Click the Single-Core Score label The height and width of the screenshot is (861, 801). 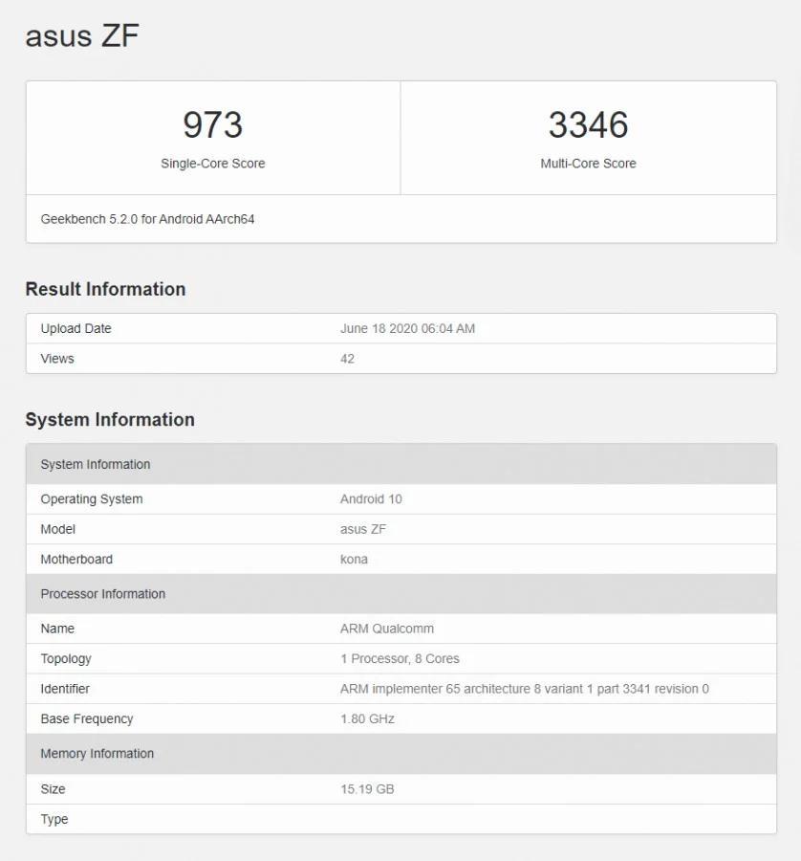tap(212, 163)
